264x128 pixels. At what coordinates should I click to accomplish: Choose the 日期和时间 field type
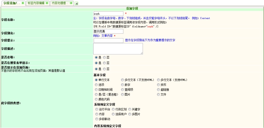[x=96, y=89]
